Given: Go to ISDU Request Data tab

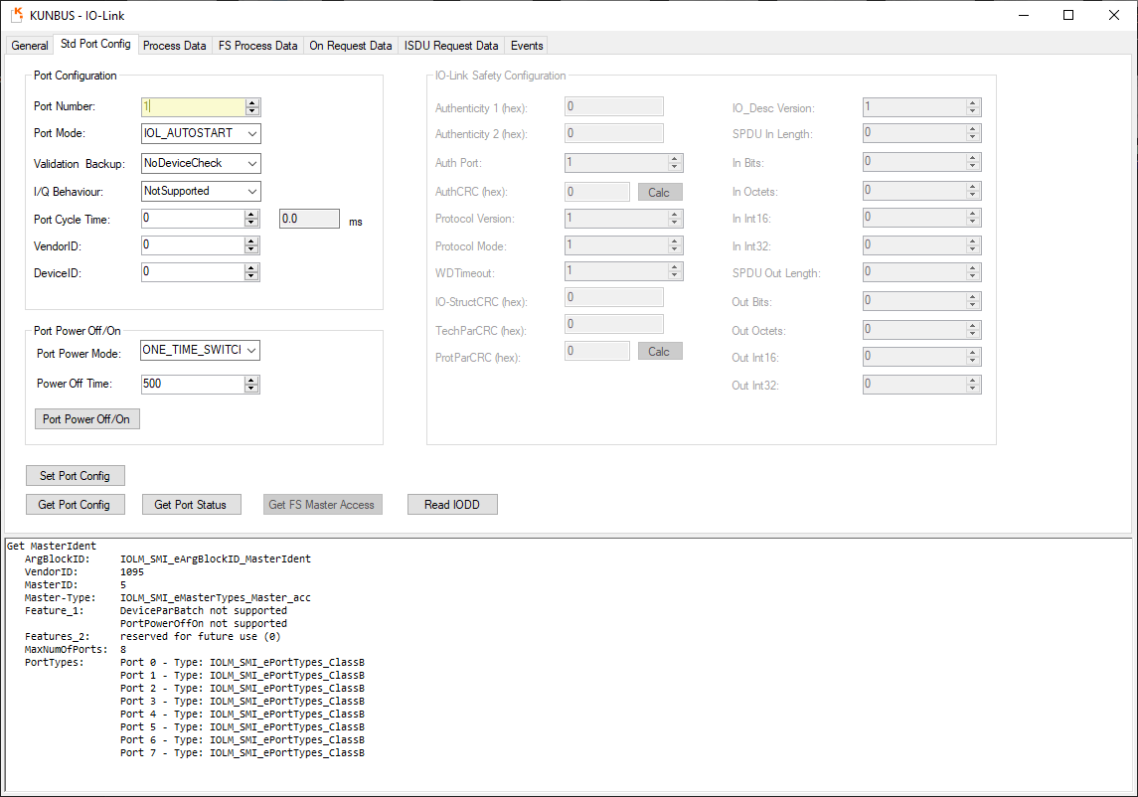Looking at the screenshot, I should pos(451,46).
